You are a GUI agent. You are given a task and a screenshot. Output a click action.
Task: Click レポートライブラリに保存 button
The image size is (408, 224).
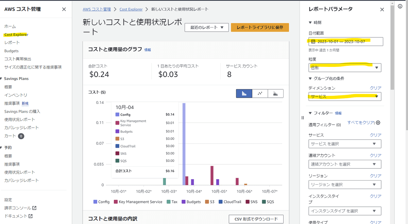click(x=260, y=27)
